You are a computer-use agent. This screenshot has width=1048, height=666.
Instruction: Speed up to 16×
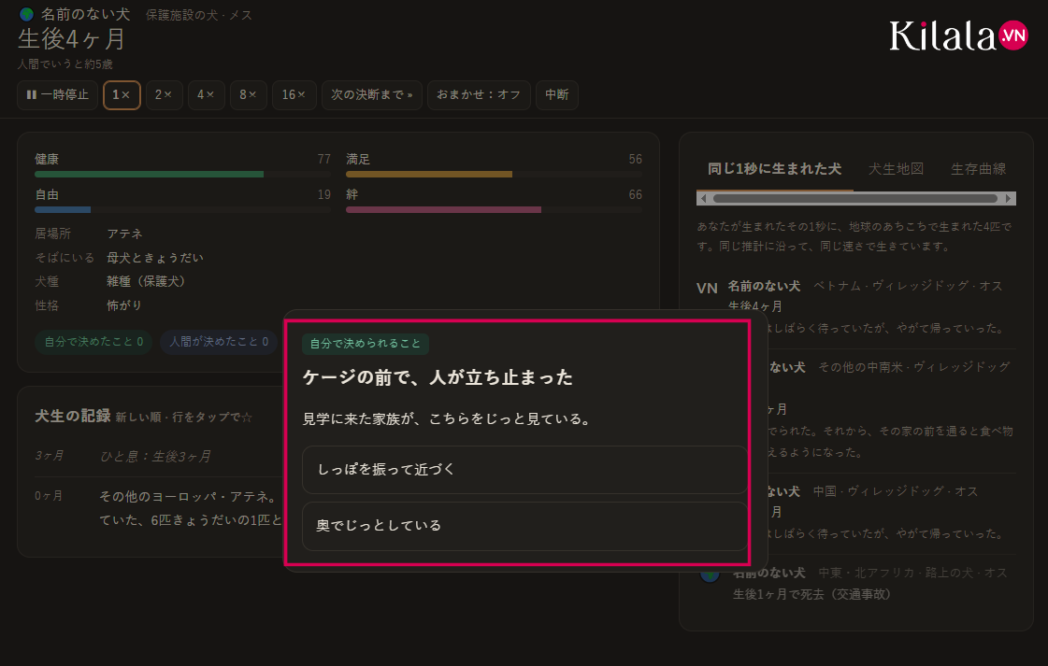(294, 95)
